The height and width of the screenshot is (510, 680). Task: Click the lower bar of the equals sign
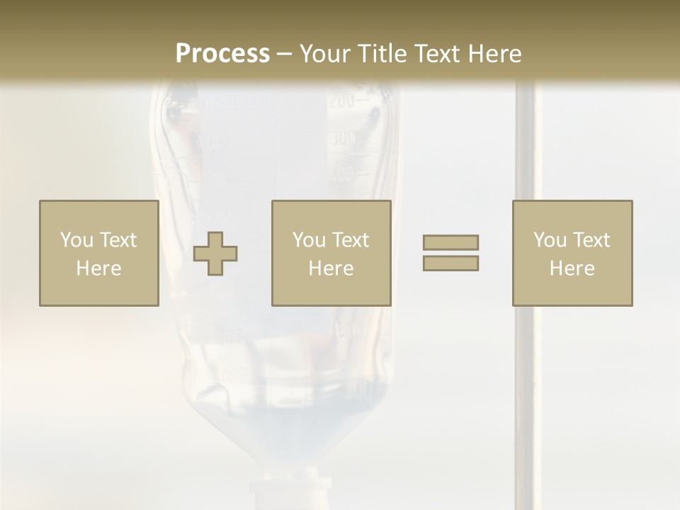(450, 263)
